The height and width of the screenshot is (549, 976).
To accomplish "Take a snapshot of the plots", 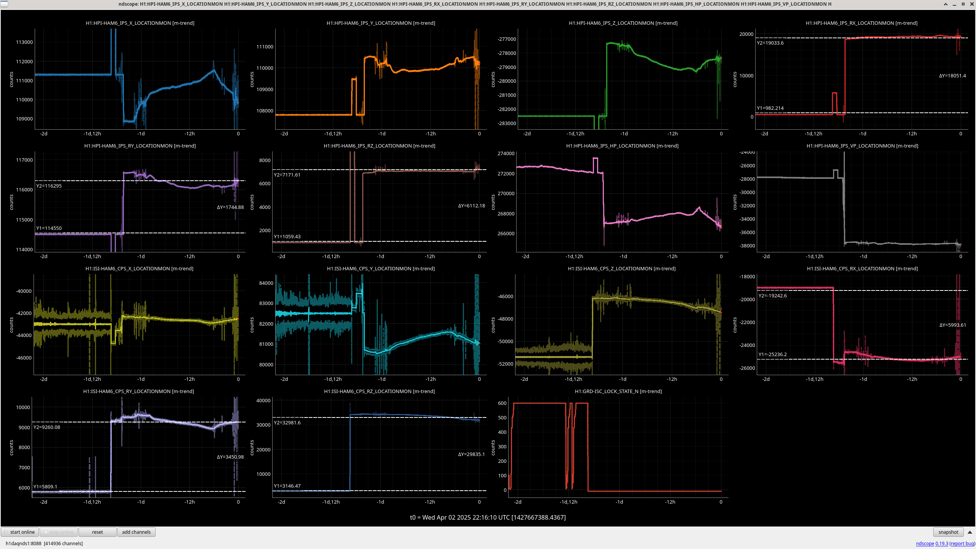I will click(948, 532).
